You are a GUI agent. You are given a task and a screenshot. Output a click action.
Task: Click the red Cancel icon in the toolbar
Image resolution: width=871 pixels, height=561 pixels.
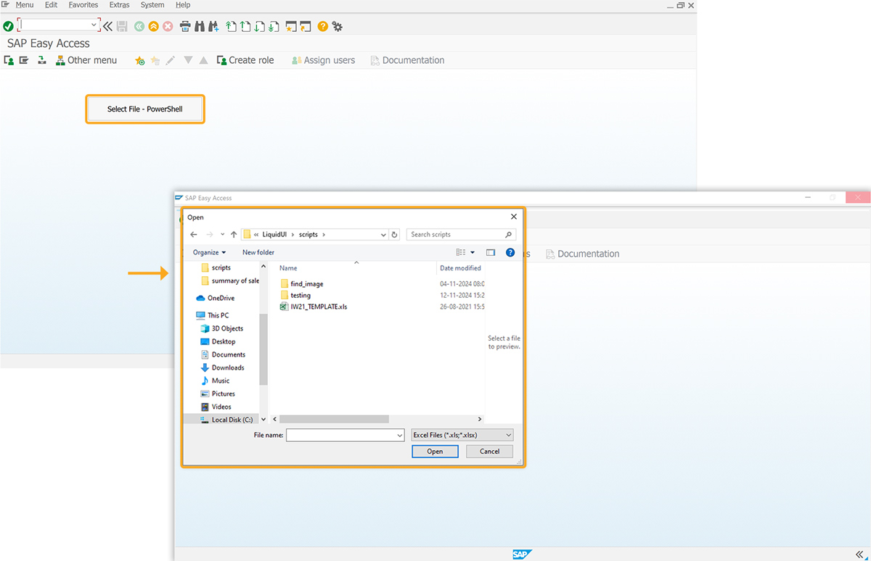click(x=168, y=26)
